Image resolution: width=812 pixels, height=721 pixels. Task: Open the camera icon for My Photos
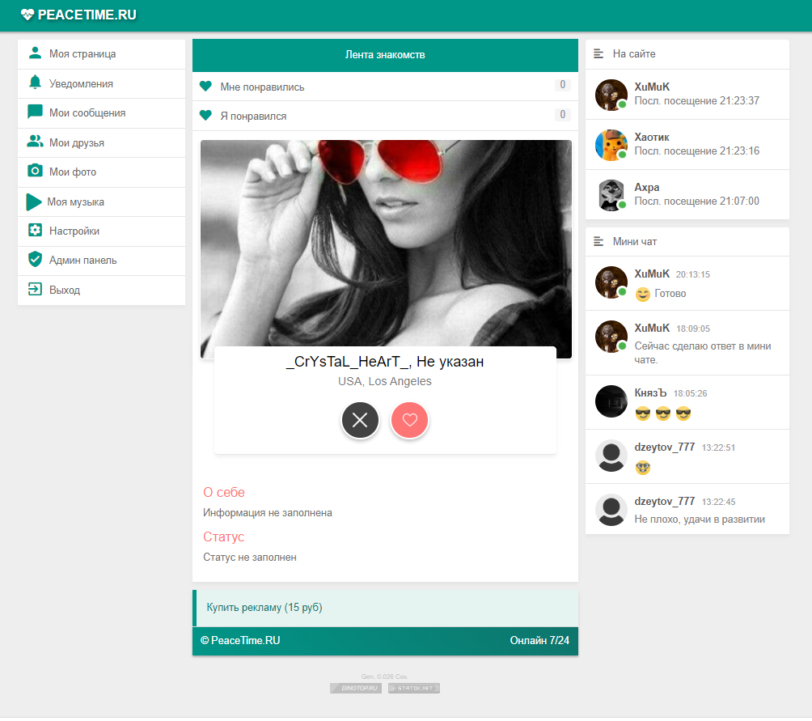click(x=35, y=171)
